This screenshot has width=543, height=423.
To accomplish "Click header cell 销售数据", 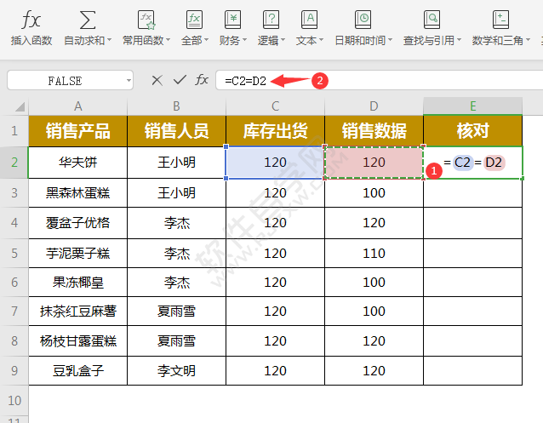I will click(374, 131).
